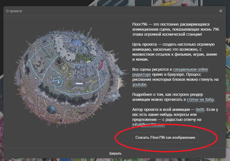Click the 'О проекте' dialog title
Screen dimensions: 230x161
click(x=14, y=11)
